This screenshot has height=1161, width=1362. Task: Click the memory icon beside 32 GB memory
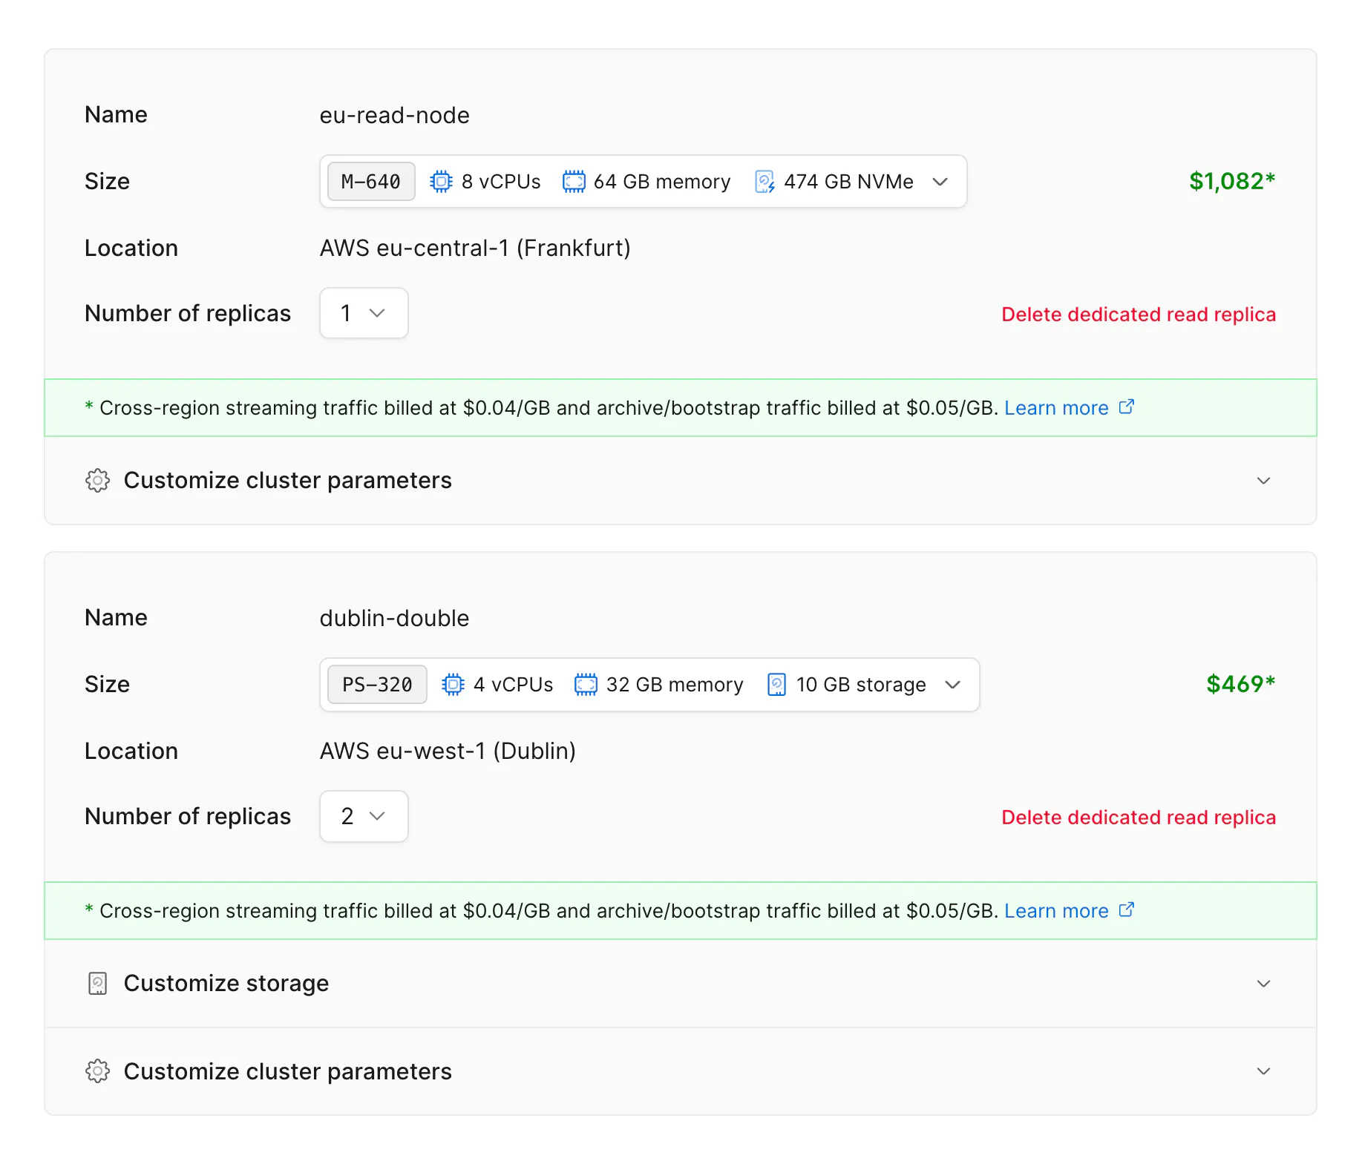pos(586,684)
